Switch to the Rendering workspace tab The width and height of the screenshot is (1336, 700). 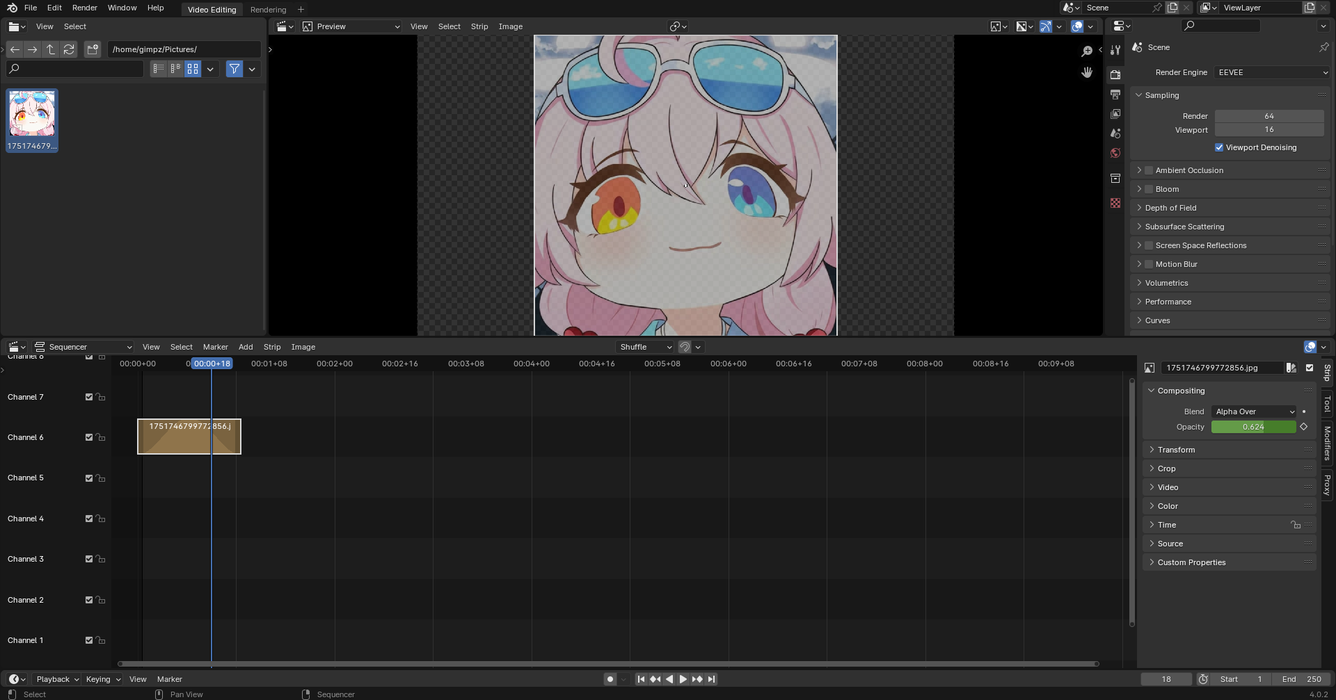(268, 10)
